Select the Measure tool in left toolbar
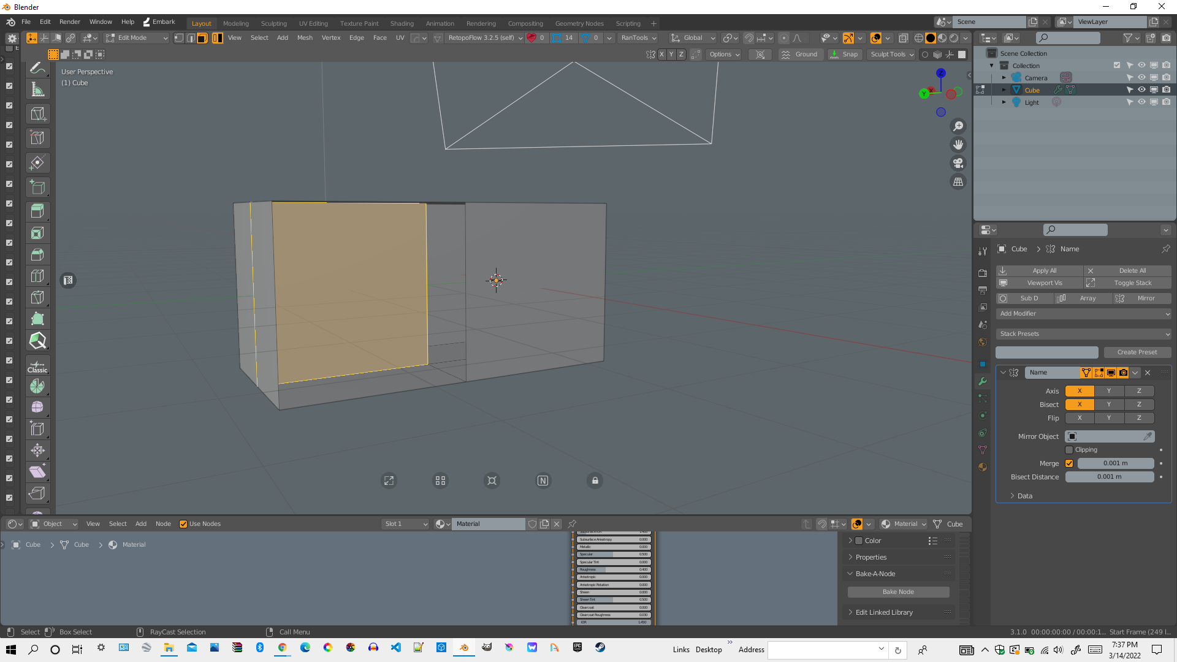Viewport: 1177px width, 662px height. (37, 89)
